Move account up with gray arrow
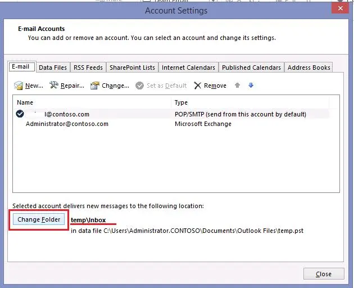Viewport: 354px width, 288px height. point(237,85)
